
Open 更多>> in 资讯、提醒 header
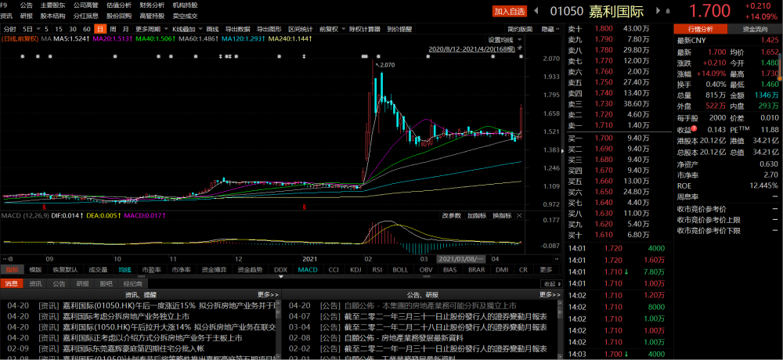point(268,294)
